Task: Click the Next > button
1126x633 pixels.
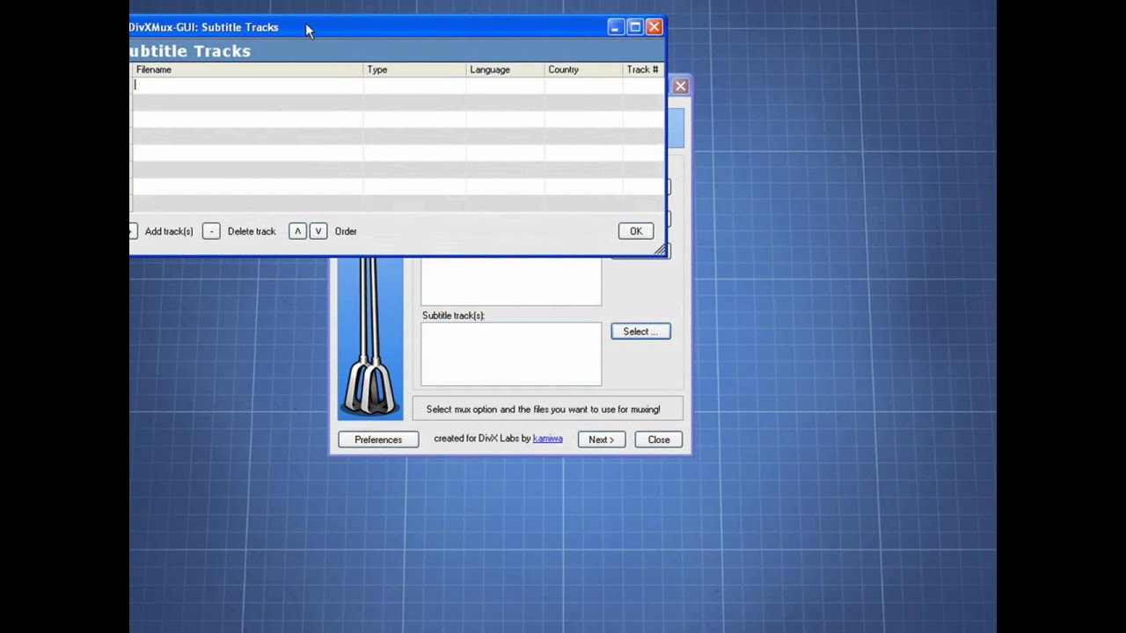Action: pyautogui.click(x=602, y=440)
